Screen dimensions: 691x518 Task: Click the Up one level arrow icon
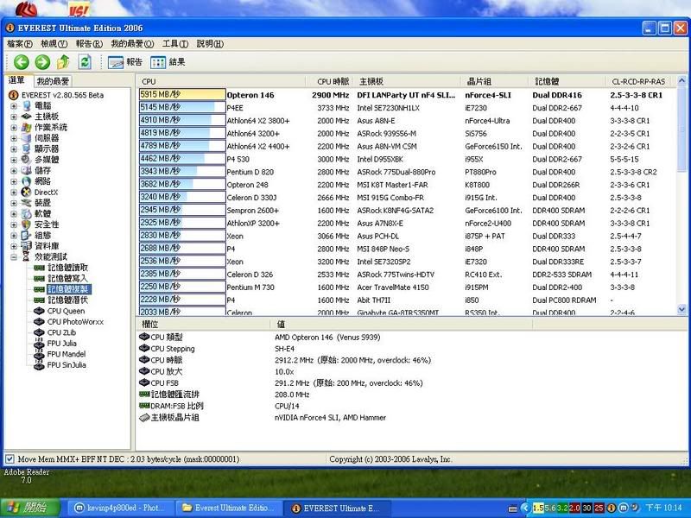[64, 62]
